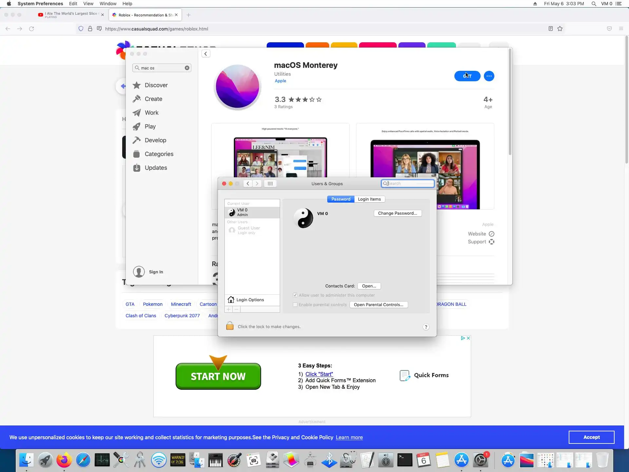Open the Window menu in menu bar
The height and width of the screenshot is (472, 629).
108,4
